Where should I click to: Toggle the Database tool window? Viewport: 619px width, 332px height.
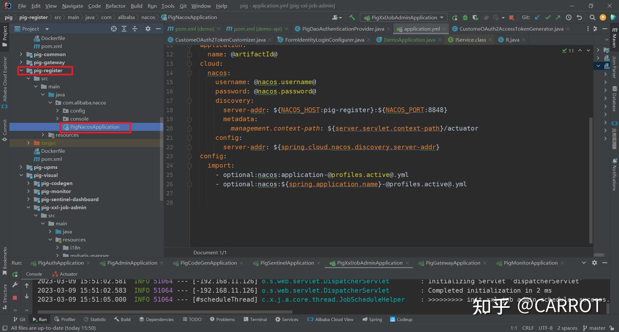point(614,99)
